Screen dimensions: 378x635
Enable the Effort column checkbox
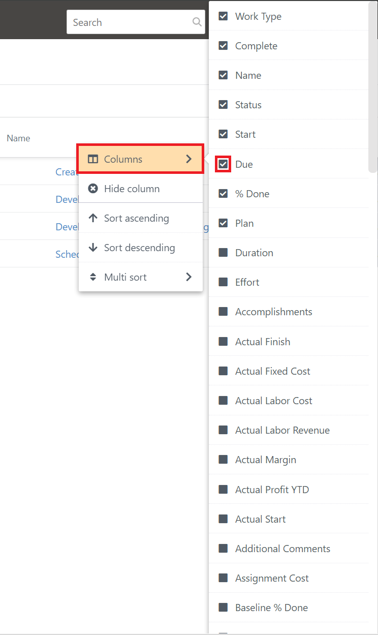(x=223, y=282)
